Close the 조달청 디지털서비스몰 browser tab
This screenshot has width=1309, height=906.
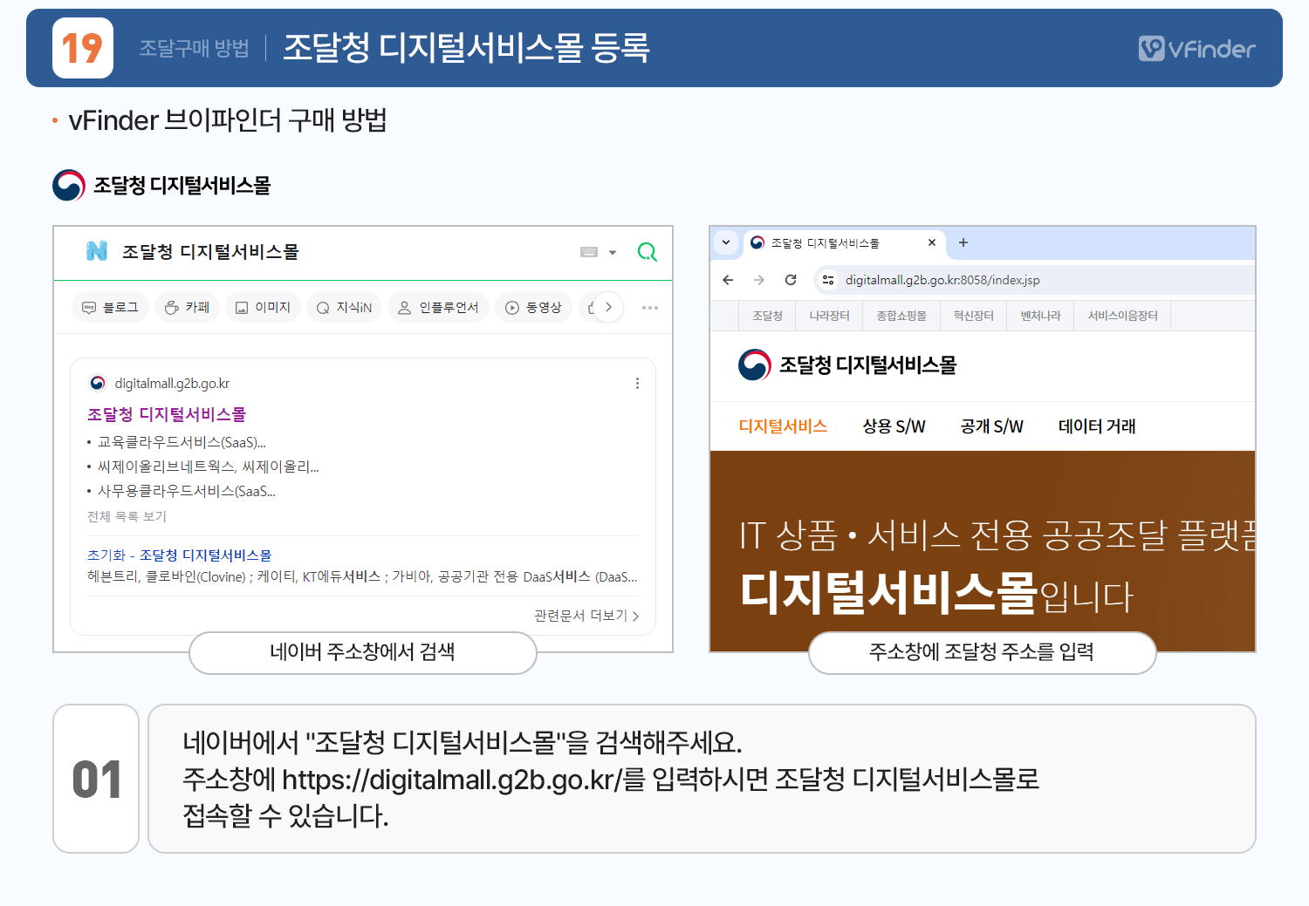[x=932, y=242]
